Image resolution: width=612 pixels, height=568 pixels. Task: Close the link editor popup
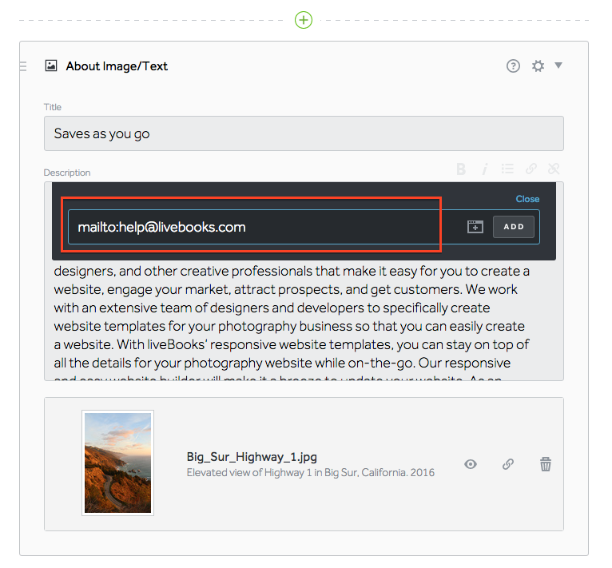tap(527, 199)
